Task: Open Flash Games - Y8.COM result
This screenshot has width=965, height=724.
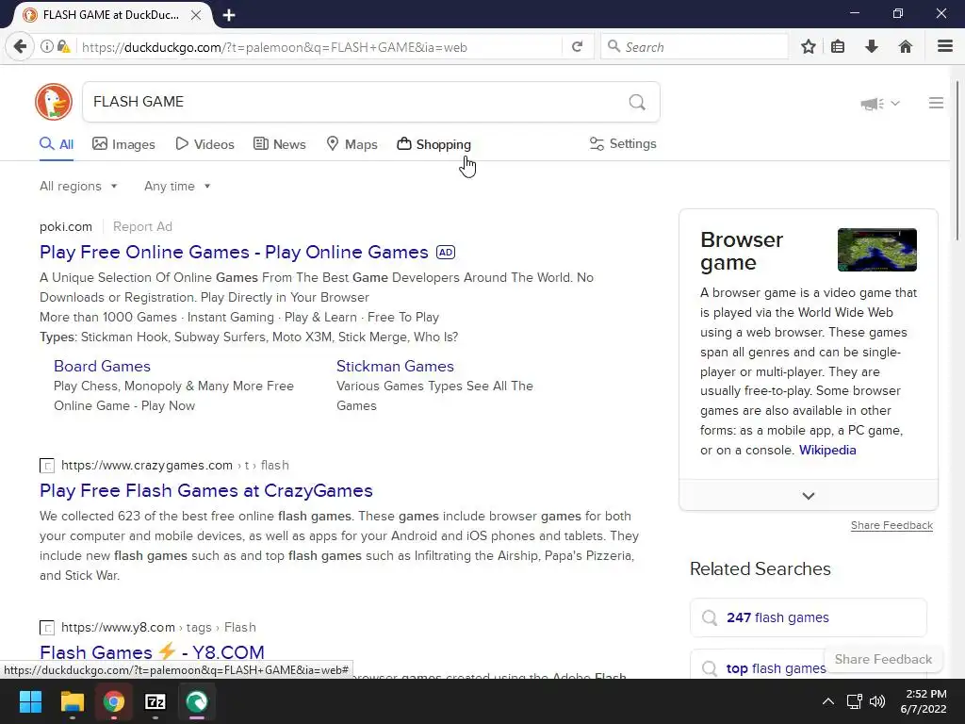Action: pos(152,652)
